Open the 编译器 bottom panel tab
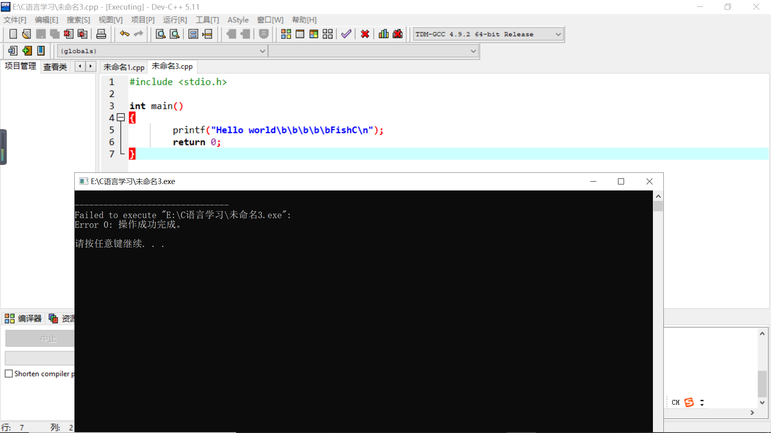 (23, 319)
